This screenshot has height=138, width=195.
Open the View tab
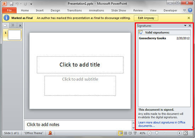[x=153, y=10]
